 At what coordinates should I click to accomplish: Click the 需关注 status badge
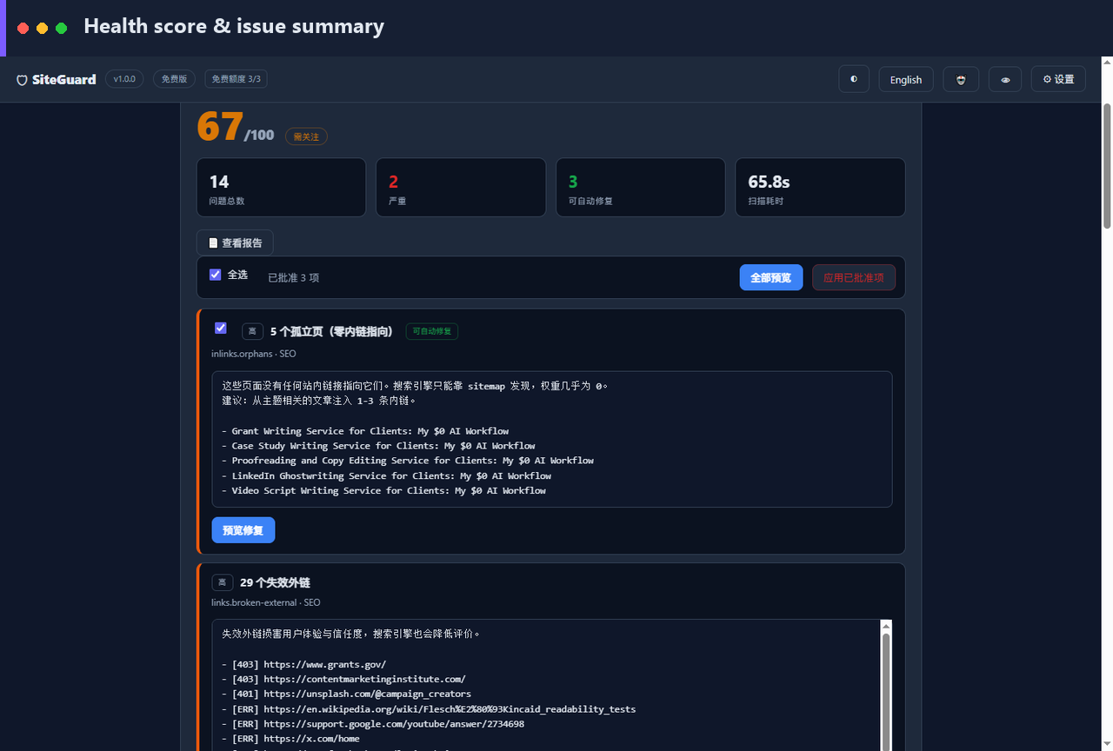point(306,136)
